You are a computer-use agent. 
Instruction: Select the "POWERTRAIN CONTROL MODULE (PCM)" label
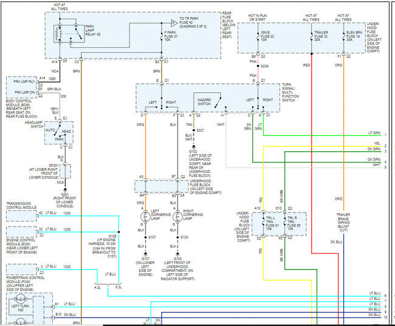tap(25, 284)
